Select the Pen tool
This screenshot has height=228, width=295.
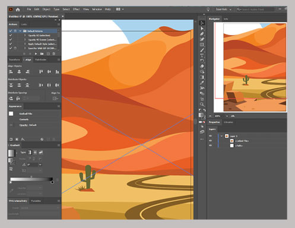click(202, 34)
